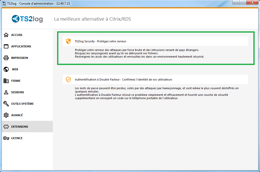The image size is (260, 172).
Task: Open IMPRESSION settings label
Action: tap(20, 58)
